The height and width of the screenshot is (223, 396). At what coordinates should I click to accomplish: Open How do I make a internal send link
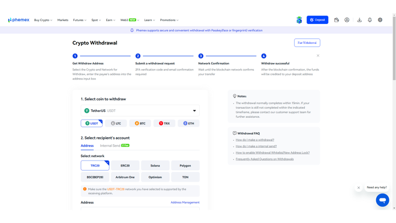click(256, 146)
